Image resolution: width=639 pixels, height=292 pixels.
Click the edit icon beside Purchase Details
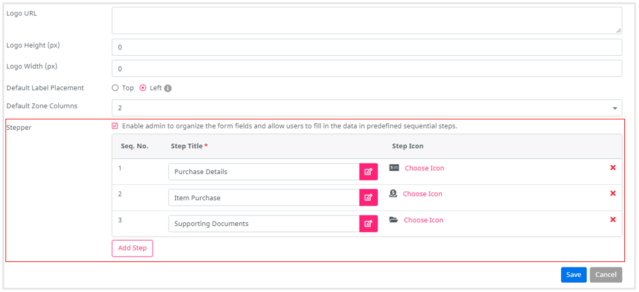pyautogui.click(x=368, y=172)
